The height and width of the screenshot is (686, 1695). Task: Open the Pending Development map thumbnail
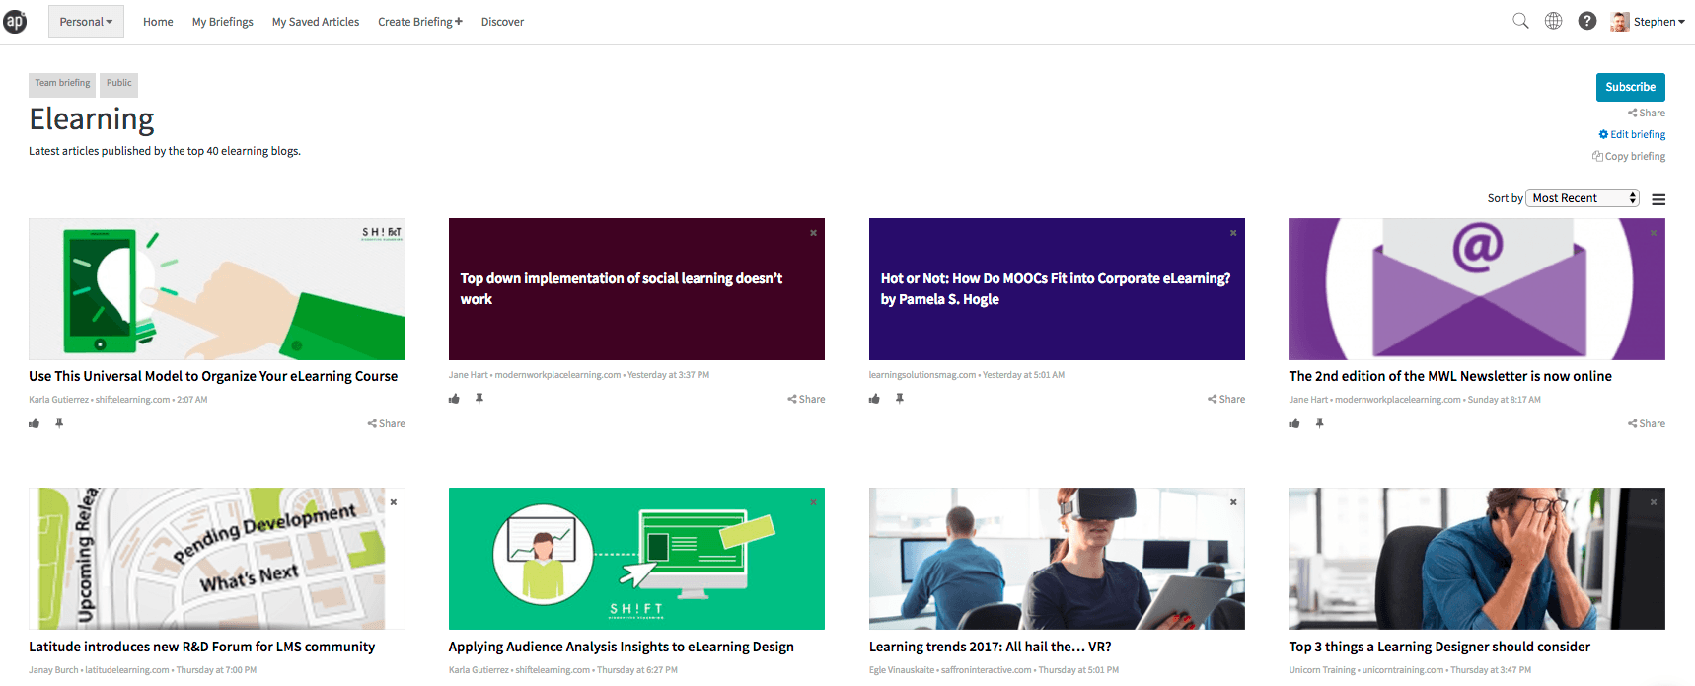click(217, 559)
